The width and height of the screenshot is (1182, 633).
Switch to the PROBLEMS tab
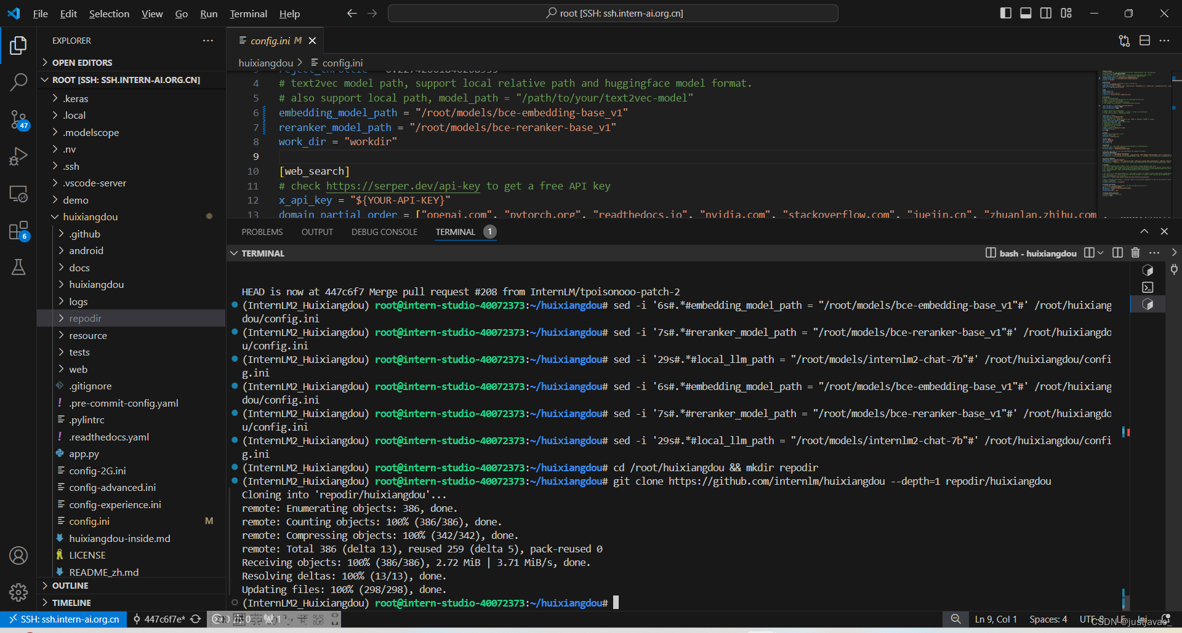click(262, 232)
